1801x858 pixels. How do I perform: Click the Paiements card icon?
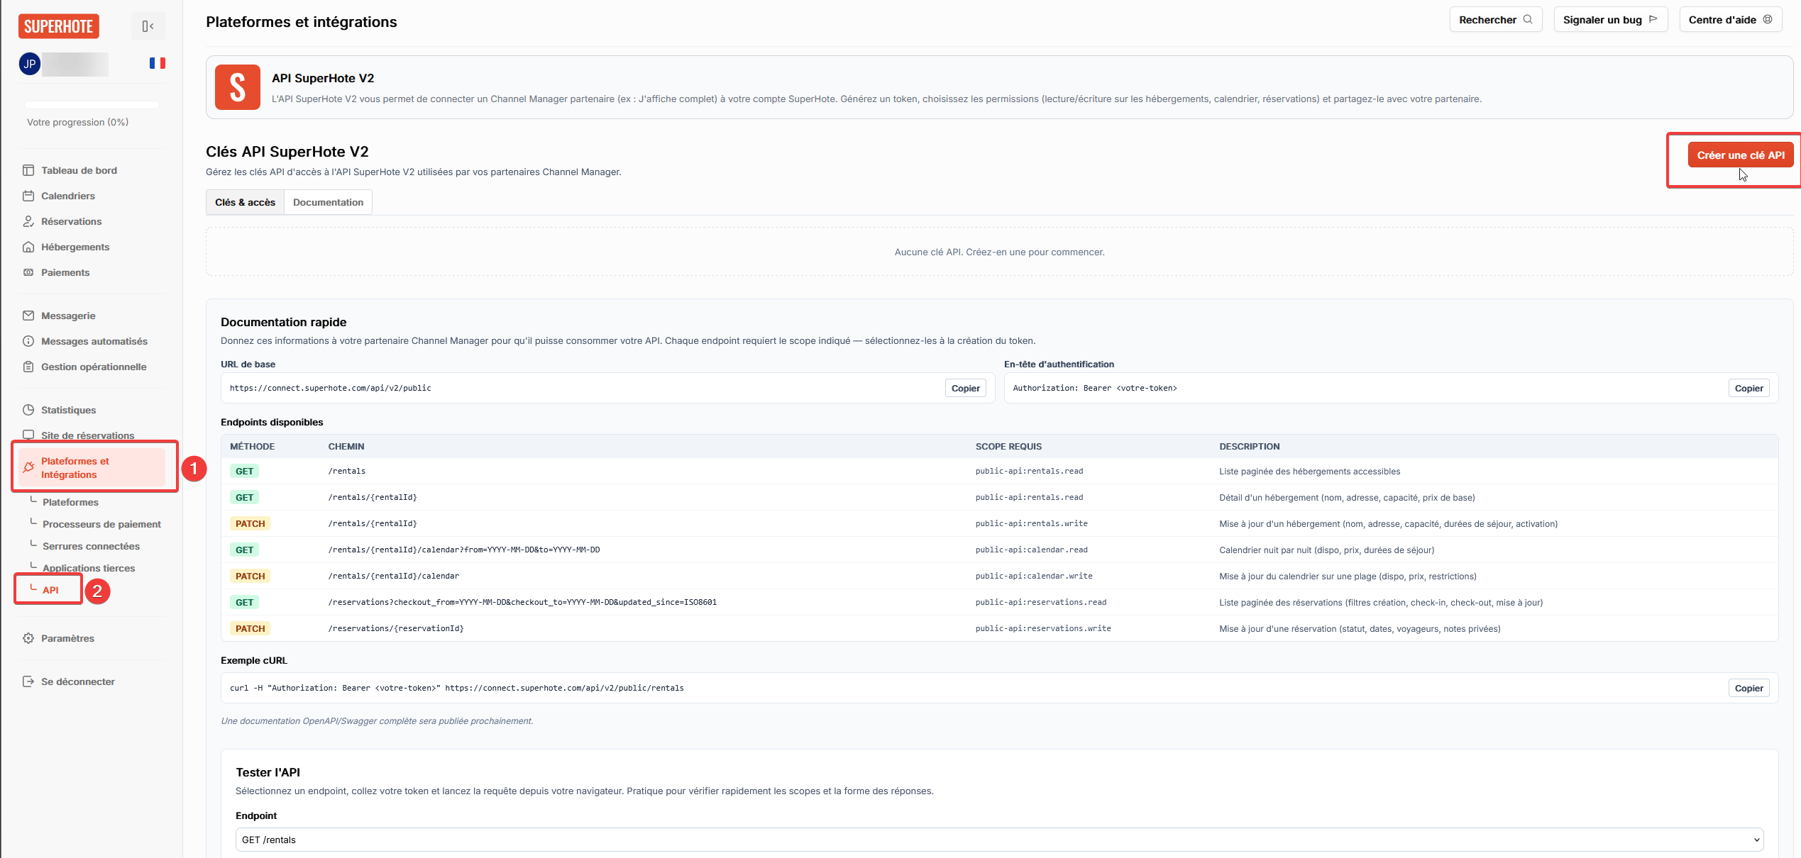[28, 272]
